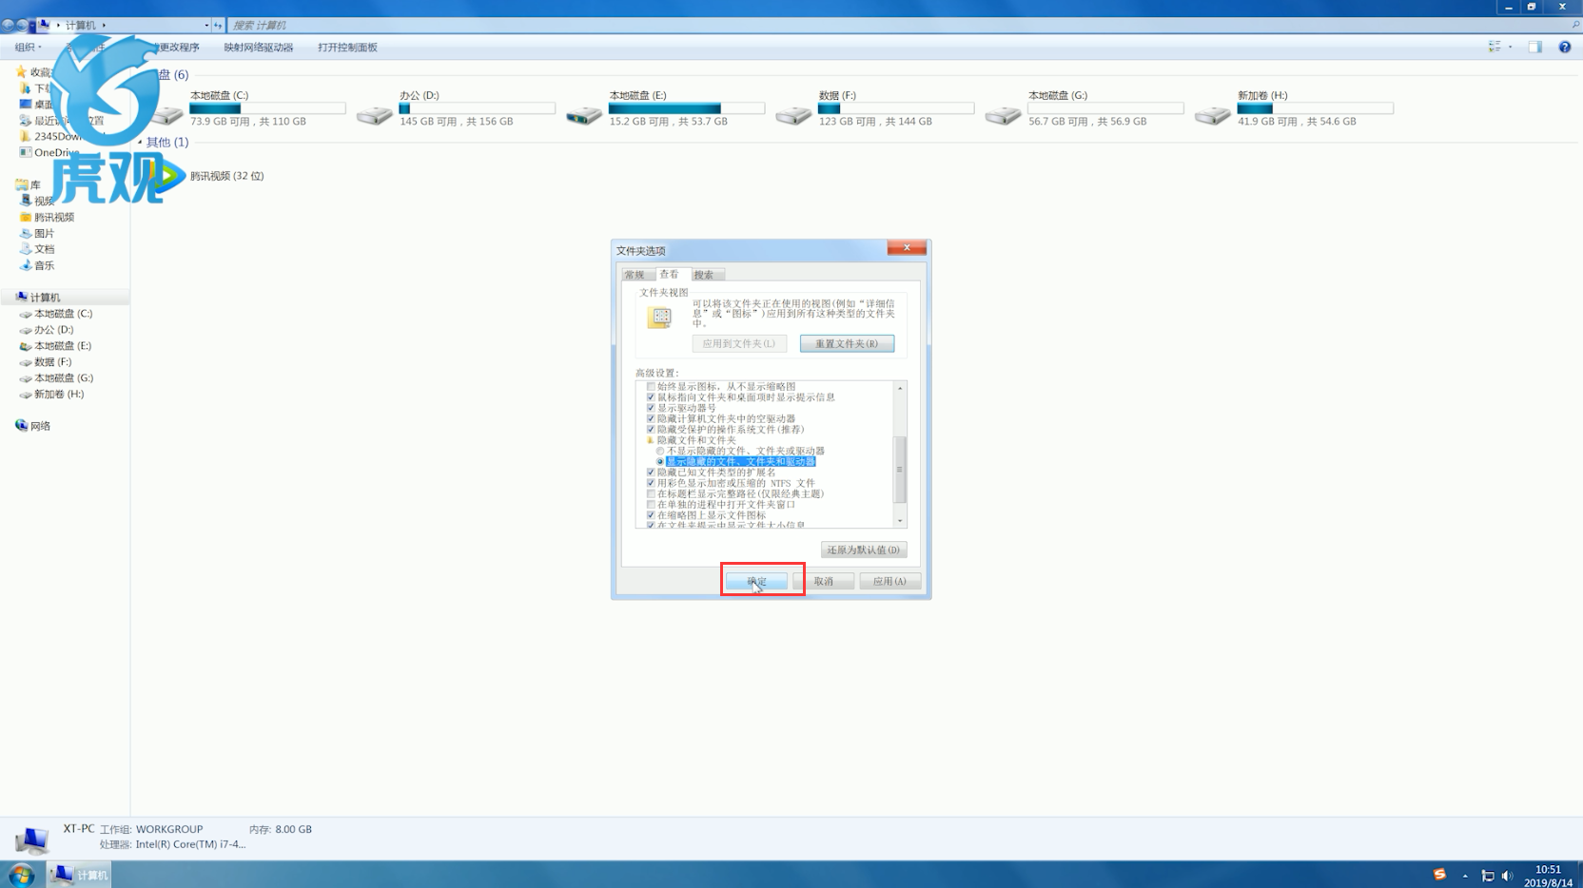The height and width of the screenshot is (888, 1583).
Task: Select 新加卷 (H:) in navigation tree
Action: (x=52, y=395)
